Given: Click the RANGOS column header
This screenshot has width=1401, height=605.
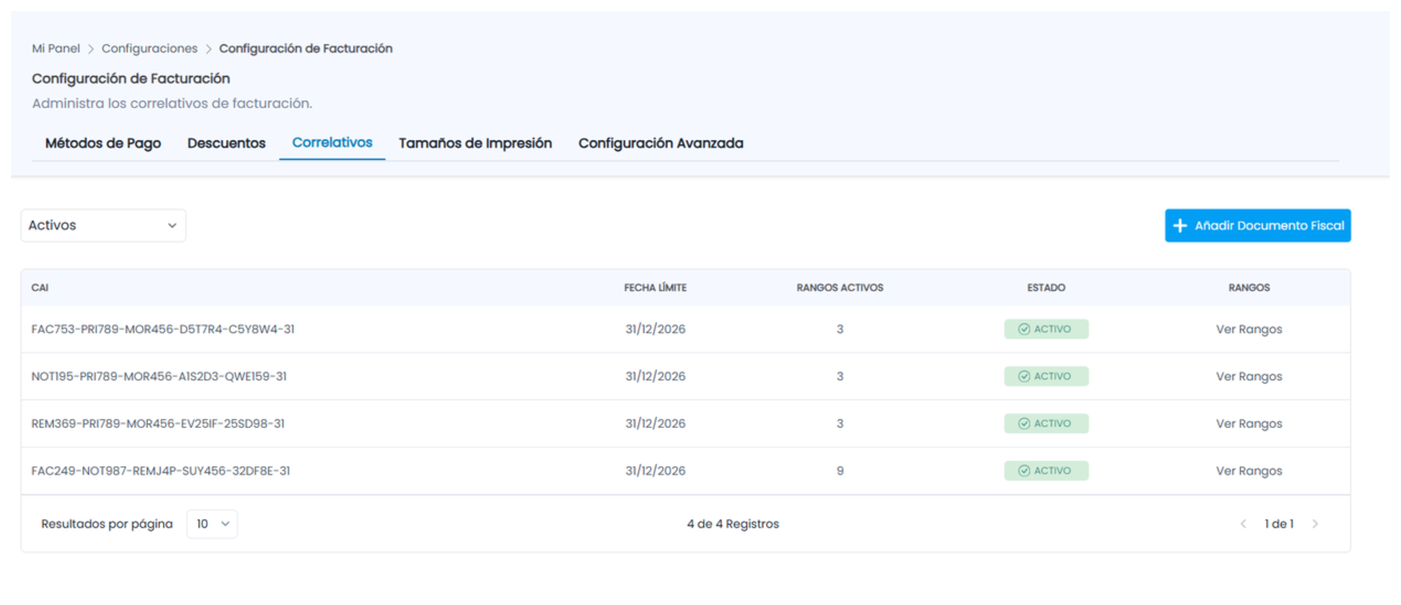Looking at the screenshot, I should [1249, 288].
